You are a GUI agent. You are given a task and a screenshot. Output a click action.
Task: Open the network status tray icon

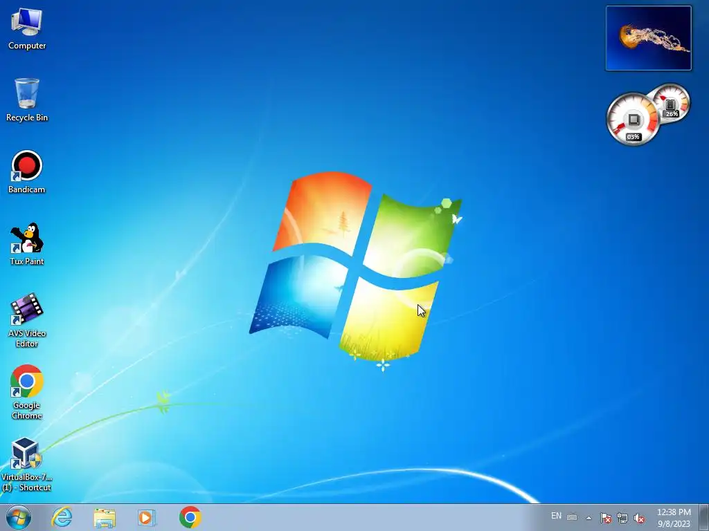pyautogui.click(x=622, y=518)
